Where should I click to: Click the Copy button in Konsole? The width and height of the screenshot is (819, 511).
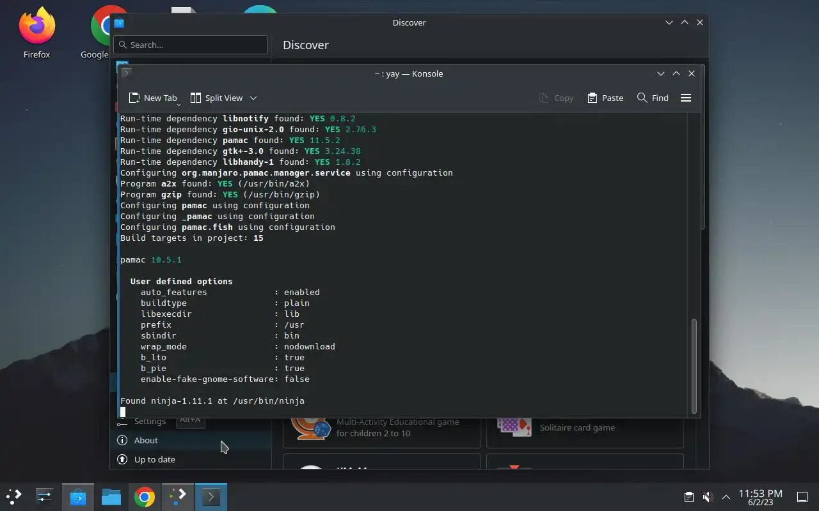coord(556,98)
